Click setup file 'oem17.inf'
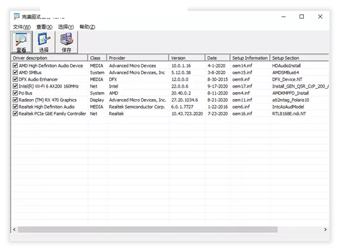 [242, 86]
